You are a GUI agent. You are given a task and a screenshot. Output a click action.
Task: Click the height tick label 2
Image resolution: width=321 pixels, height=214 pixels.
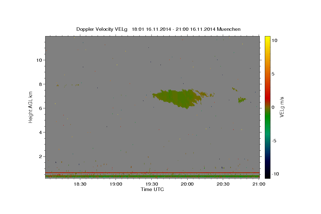click(41, 156)
